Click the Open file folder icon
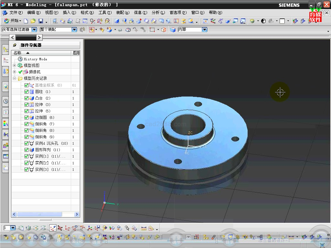331x248 pixels. coord(33,21)
